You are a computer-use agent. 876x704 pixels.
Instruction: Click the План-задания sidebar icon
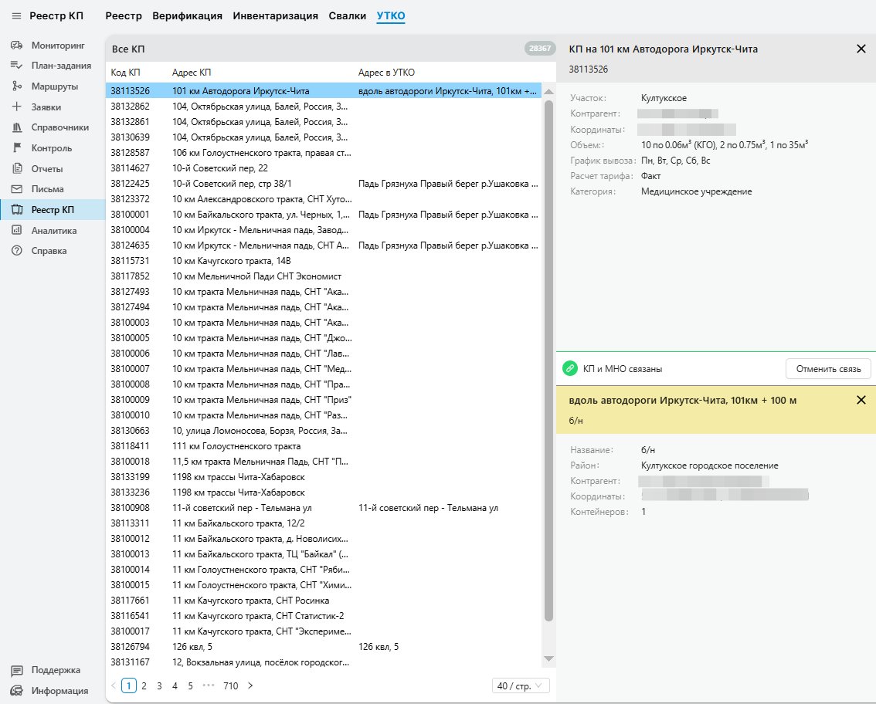tap(16, 66)
